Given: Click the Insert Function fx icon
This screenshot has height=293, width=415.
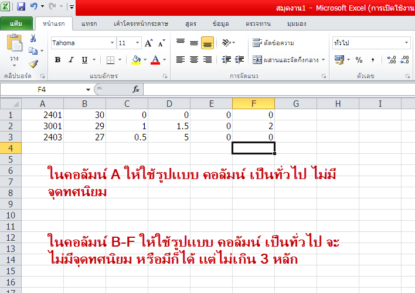Looking at the screenshot, I should pos(135,89).
